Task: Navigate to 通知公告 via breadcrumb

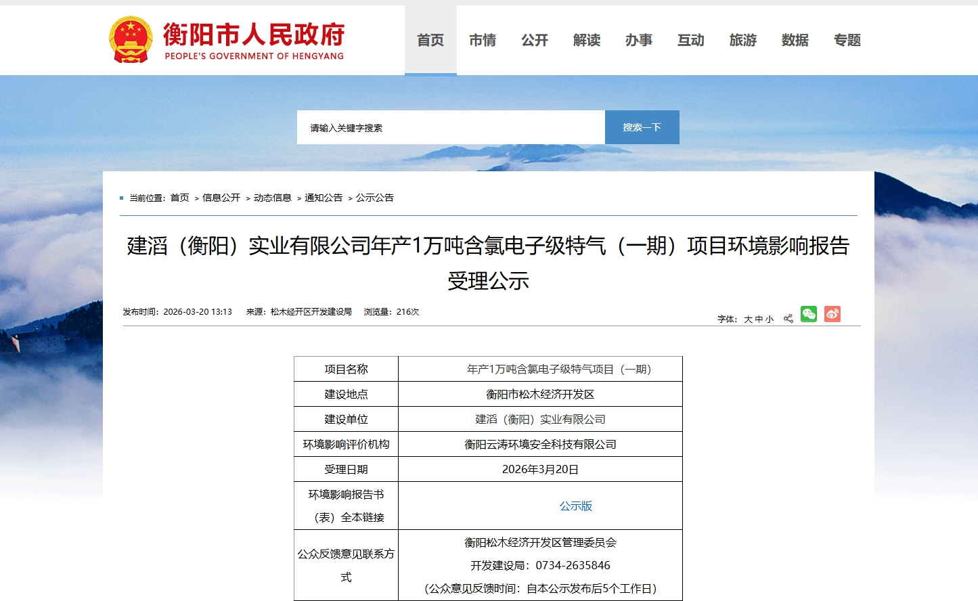Action: 324,197
